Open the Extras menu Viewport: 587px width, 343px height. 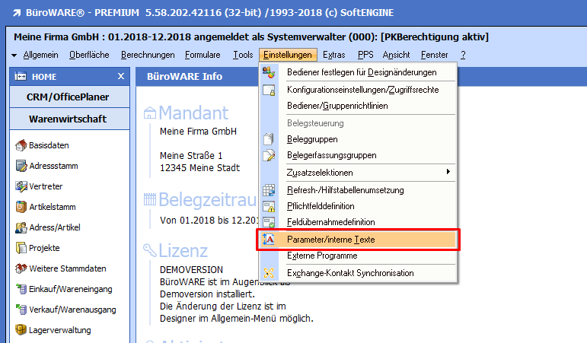pos(333,55)
